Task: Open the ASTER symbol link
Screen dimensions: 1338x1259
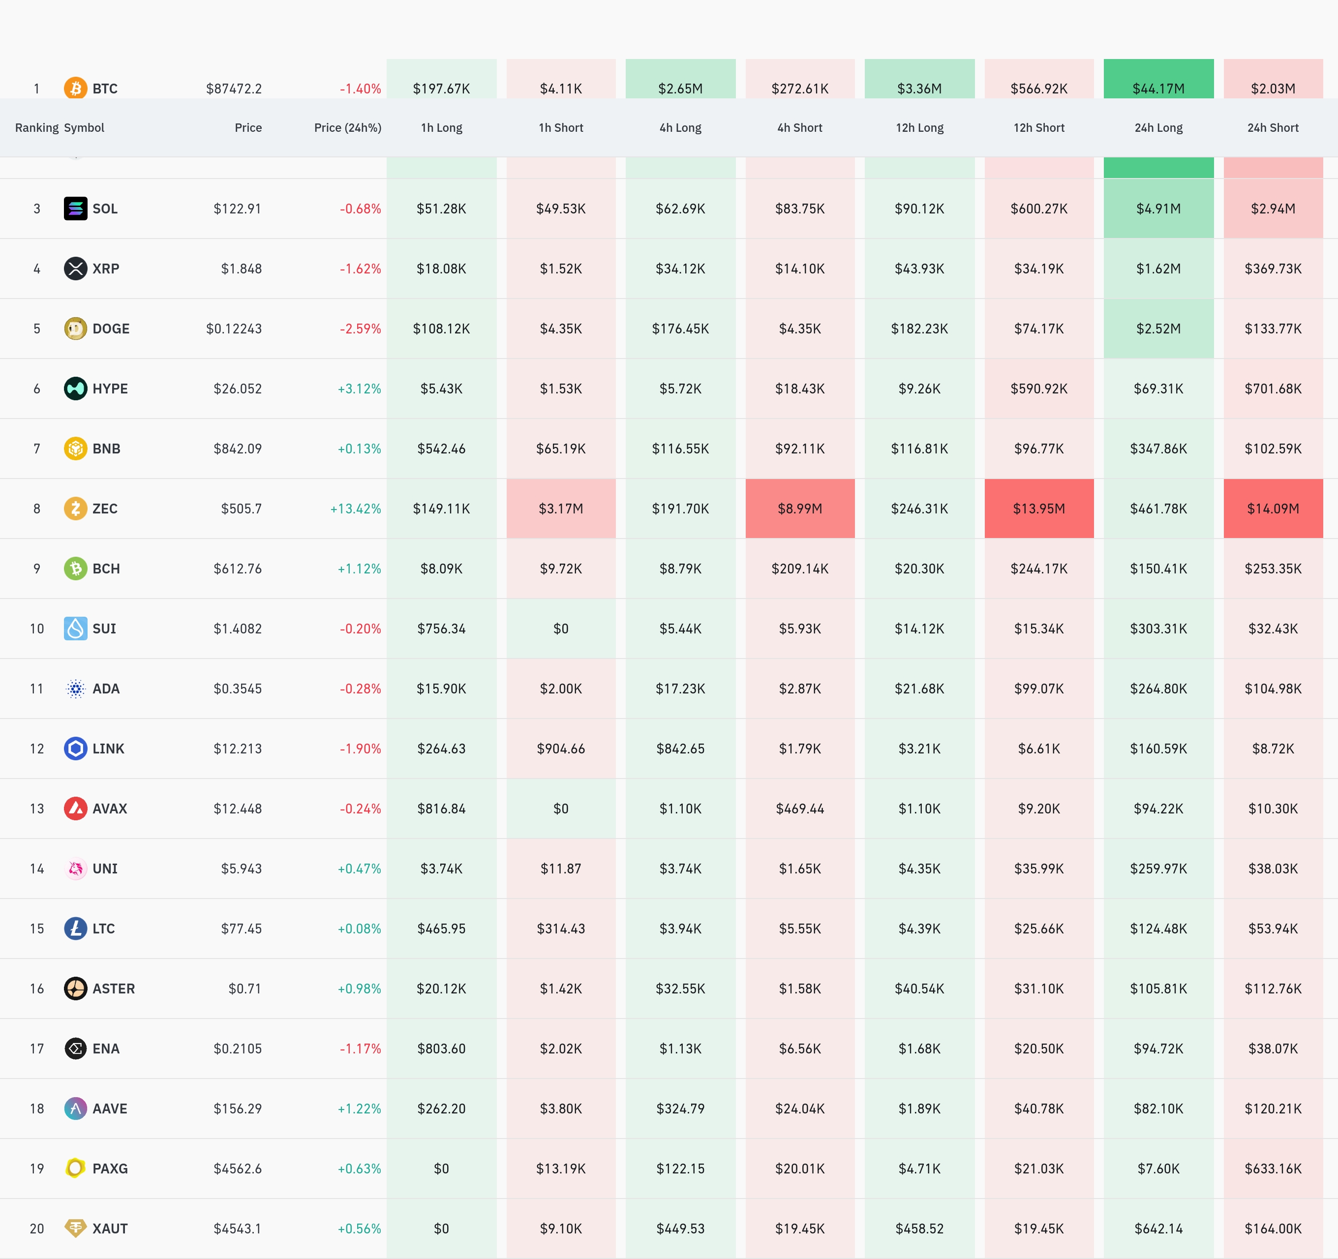Action: (113, 989)
